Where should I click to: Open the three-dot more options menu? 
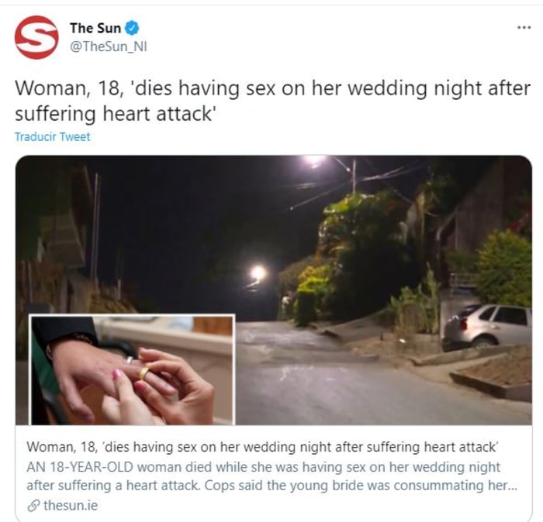pos(524,27)
